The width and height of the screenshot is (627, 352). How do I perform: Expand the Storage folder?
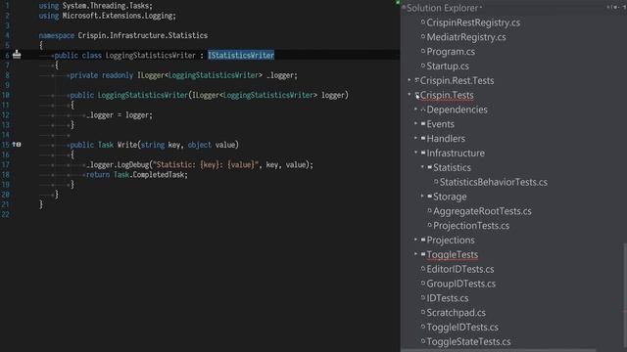click(x=422, y=196)
